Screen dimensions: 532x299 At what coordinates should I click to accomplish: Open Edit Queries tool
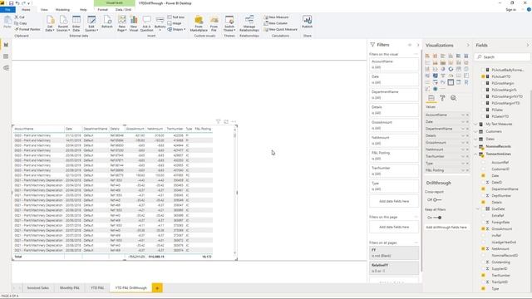(91, 23)
